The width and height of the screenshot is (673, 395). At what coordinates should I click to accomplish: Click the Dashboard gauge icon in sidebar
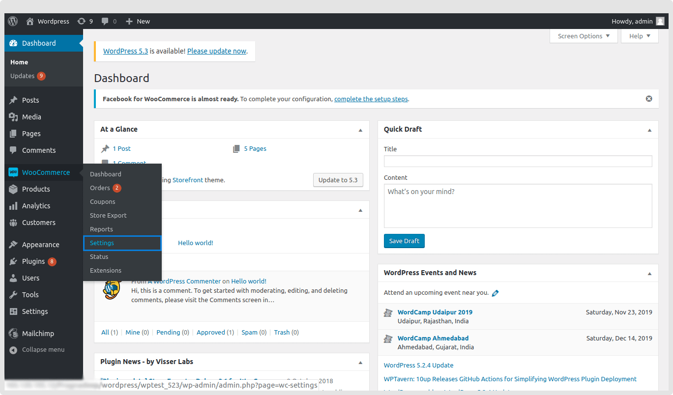tap(13, 43)
